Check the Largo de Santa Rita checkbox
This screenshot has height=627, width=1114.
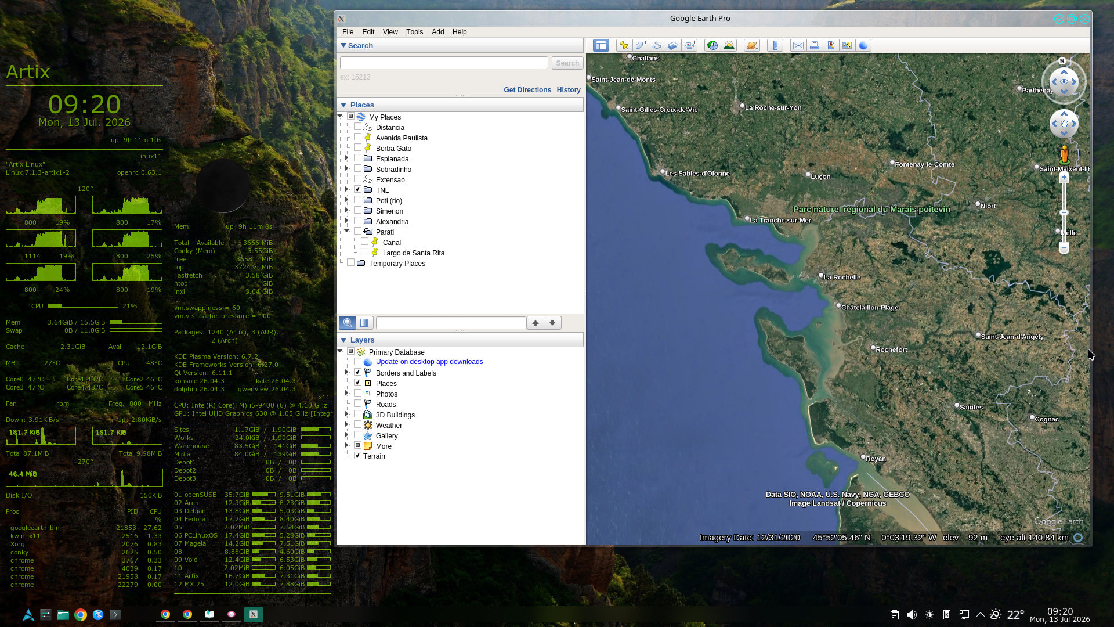[364, 253]
